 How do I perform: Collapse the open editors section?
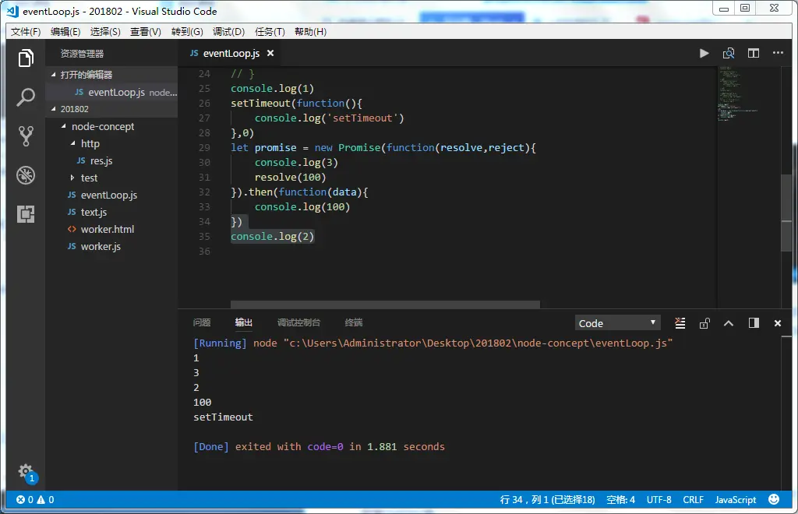pos(54,75)
